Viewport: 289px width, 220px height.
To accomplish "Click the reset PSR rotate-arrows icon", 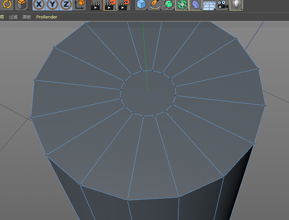I will (7, 5).
